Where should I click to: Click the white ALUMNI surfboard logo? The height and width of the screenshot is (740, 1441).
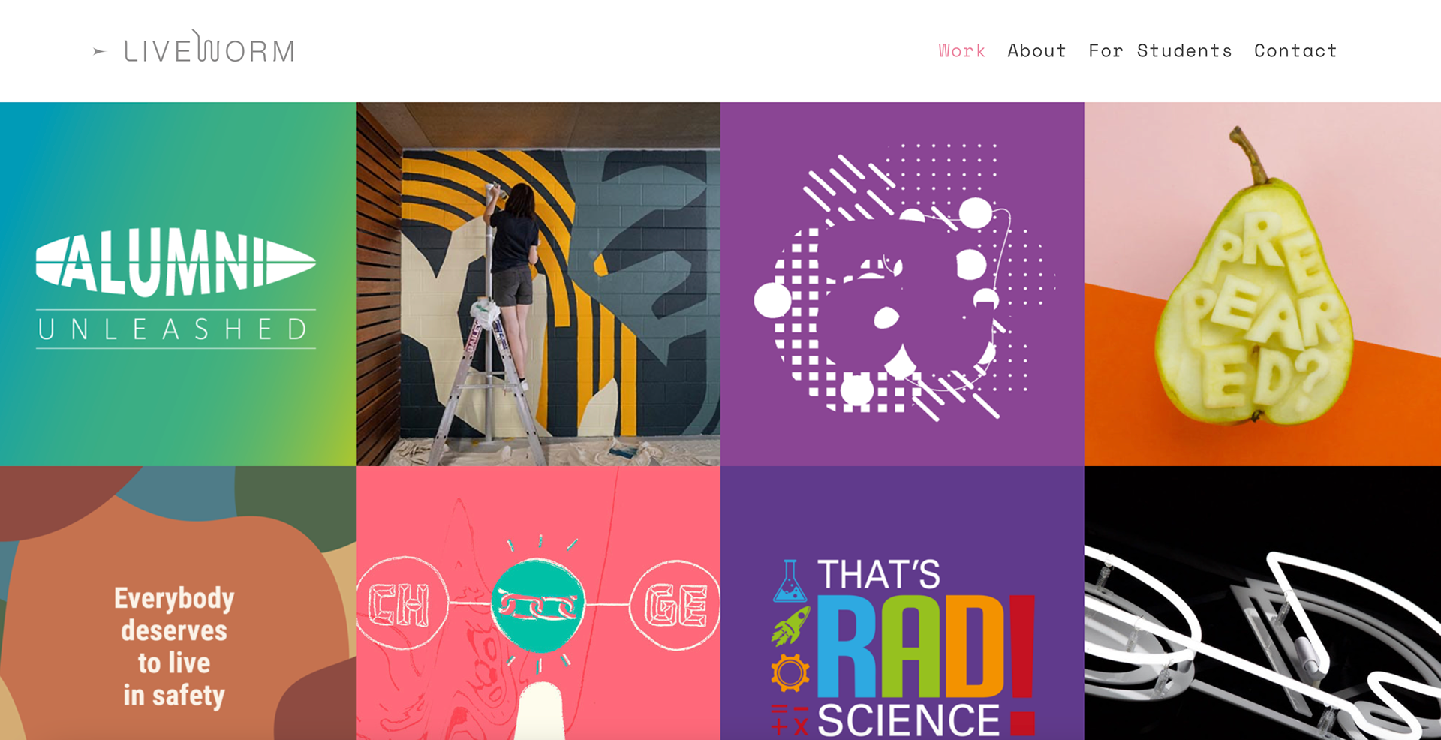[176, 263]
